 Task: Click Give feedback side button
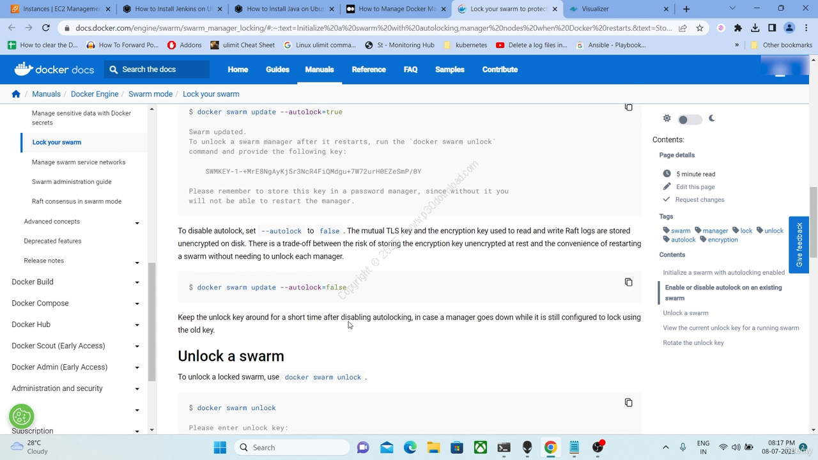799,245
